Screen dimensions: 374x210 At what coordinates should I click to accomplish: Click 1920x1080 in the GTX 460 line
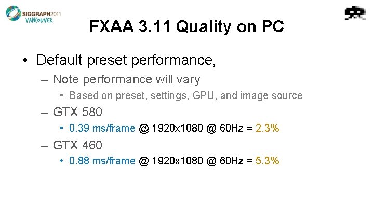coord(177,161)
